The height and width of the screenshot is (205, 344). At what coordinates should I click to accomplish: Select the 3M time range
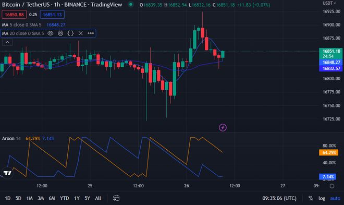[x=41, y=198]
